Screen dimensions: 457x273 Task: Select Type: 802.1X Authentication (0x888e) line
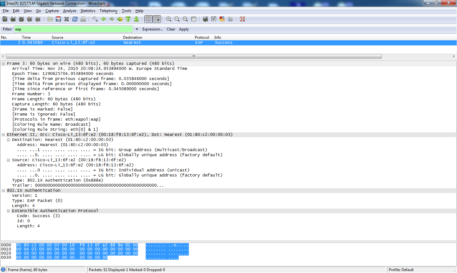(x=57, y=180)
